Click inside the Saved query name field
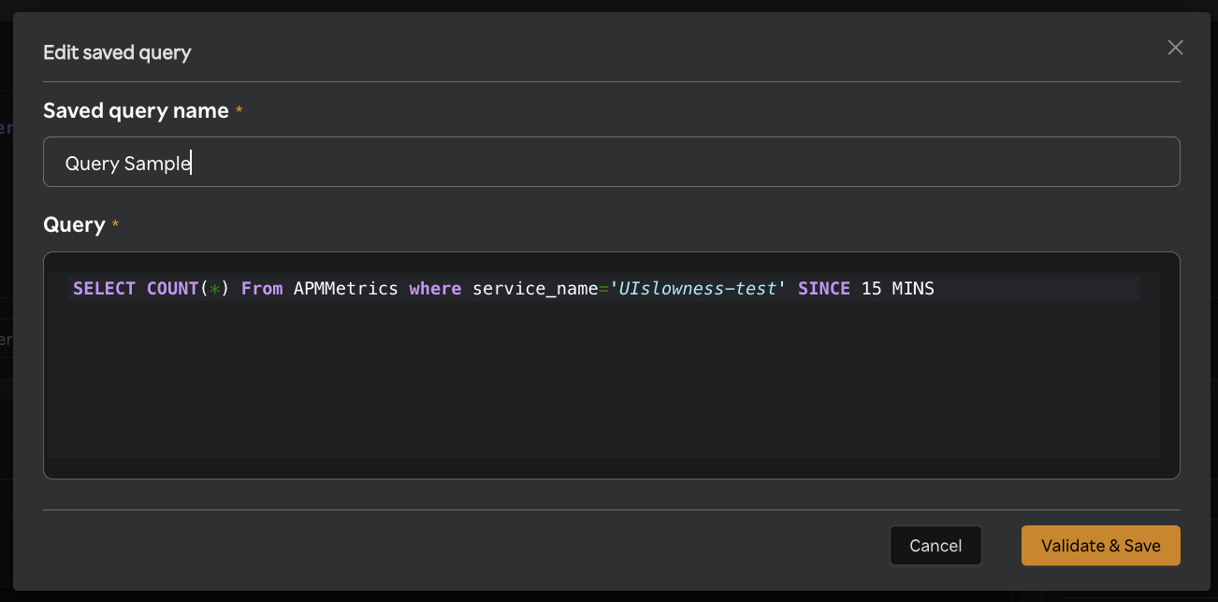The width and height of the screenshot is (1218, 602). coord(374,162)
